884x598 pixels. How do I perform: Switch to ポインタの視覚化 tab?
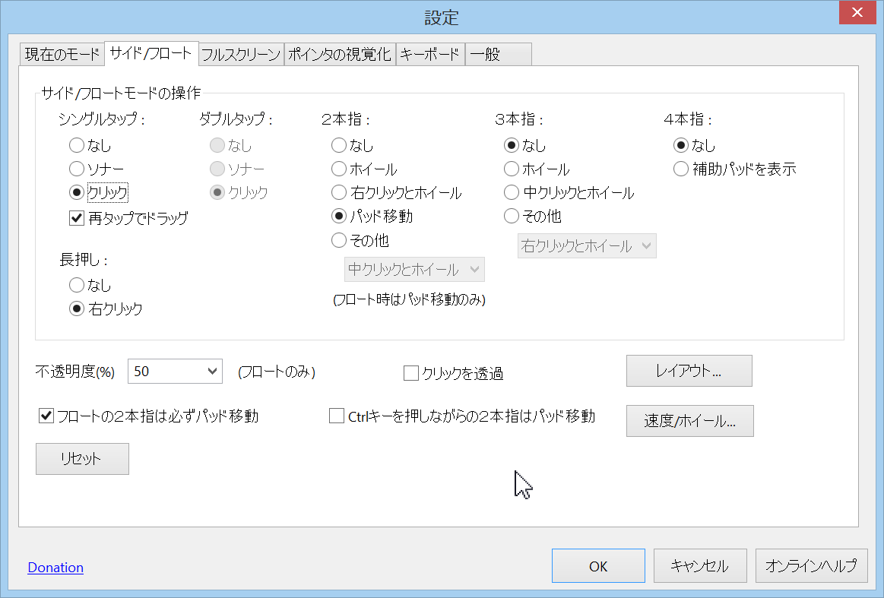click(x=339, y=55)
